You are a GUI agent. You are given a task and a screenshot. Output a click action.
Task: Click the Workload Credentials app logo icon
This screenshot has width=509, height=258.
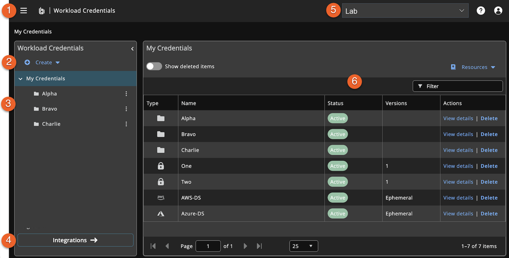(41, 11)
